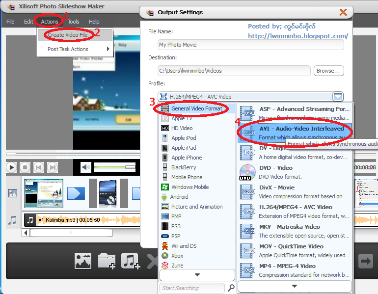
Task: Select the Apple TV category
Action: pos(197,118)
